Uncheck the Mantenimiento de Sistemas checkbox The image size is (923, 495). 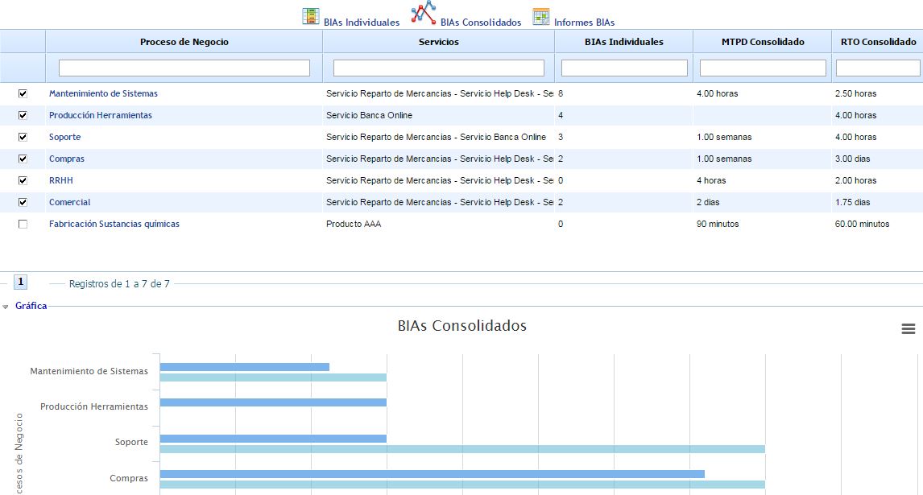pyautogui.click(x=23, y=93)
